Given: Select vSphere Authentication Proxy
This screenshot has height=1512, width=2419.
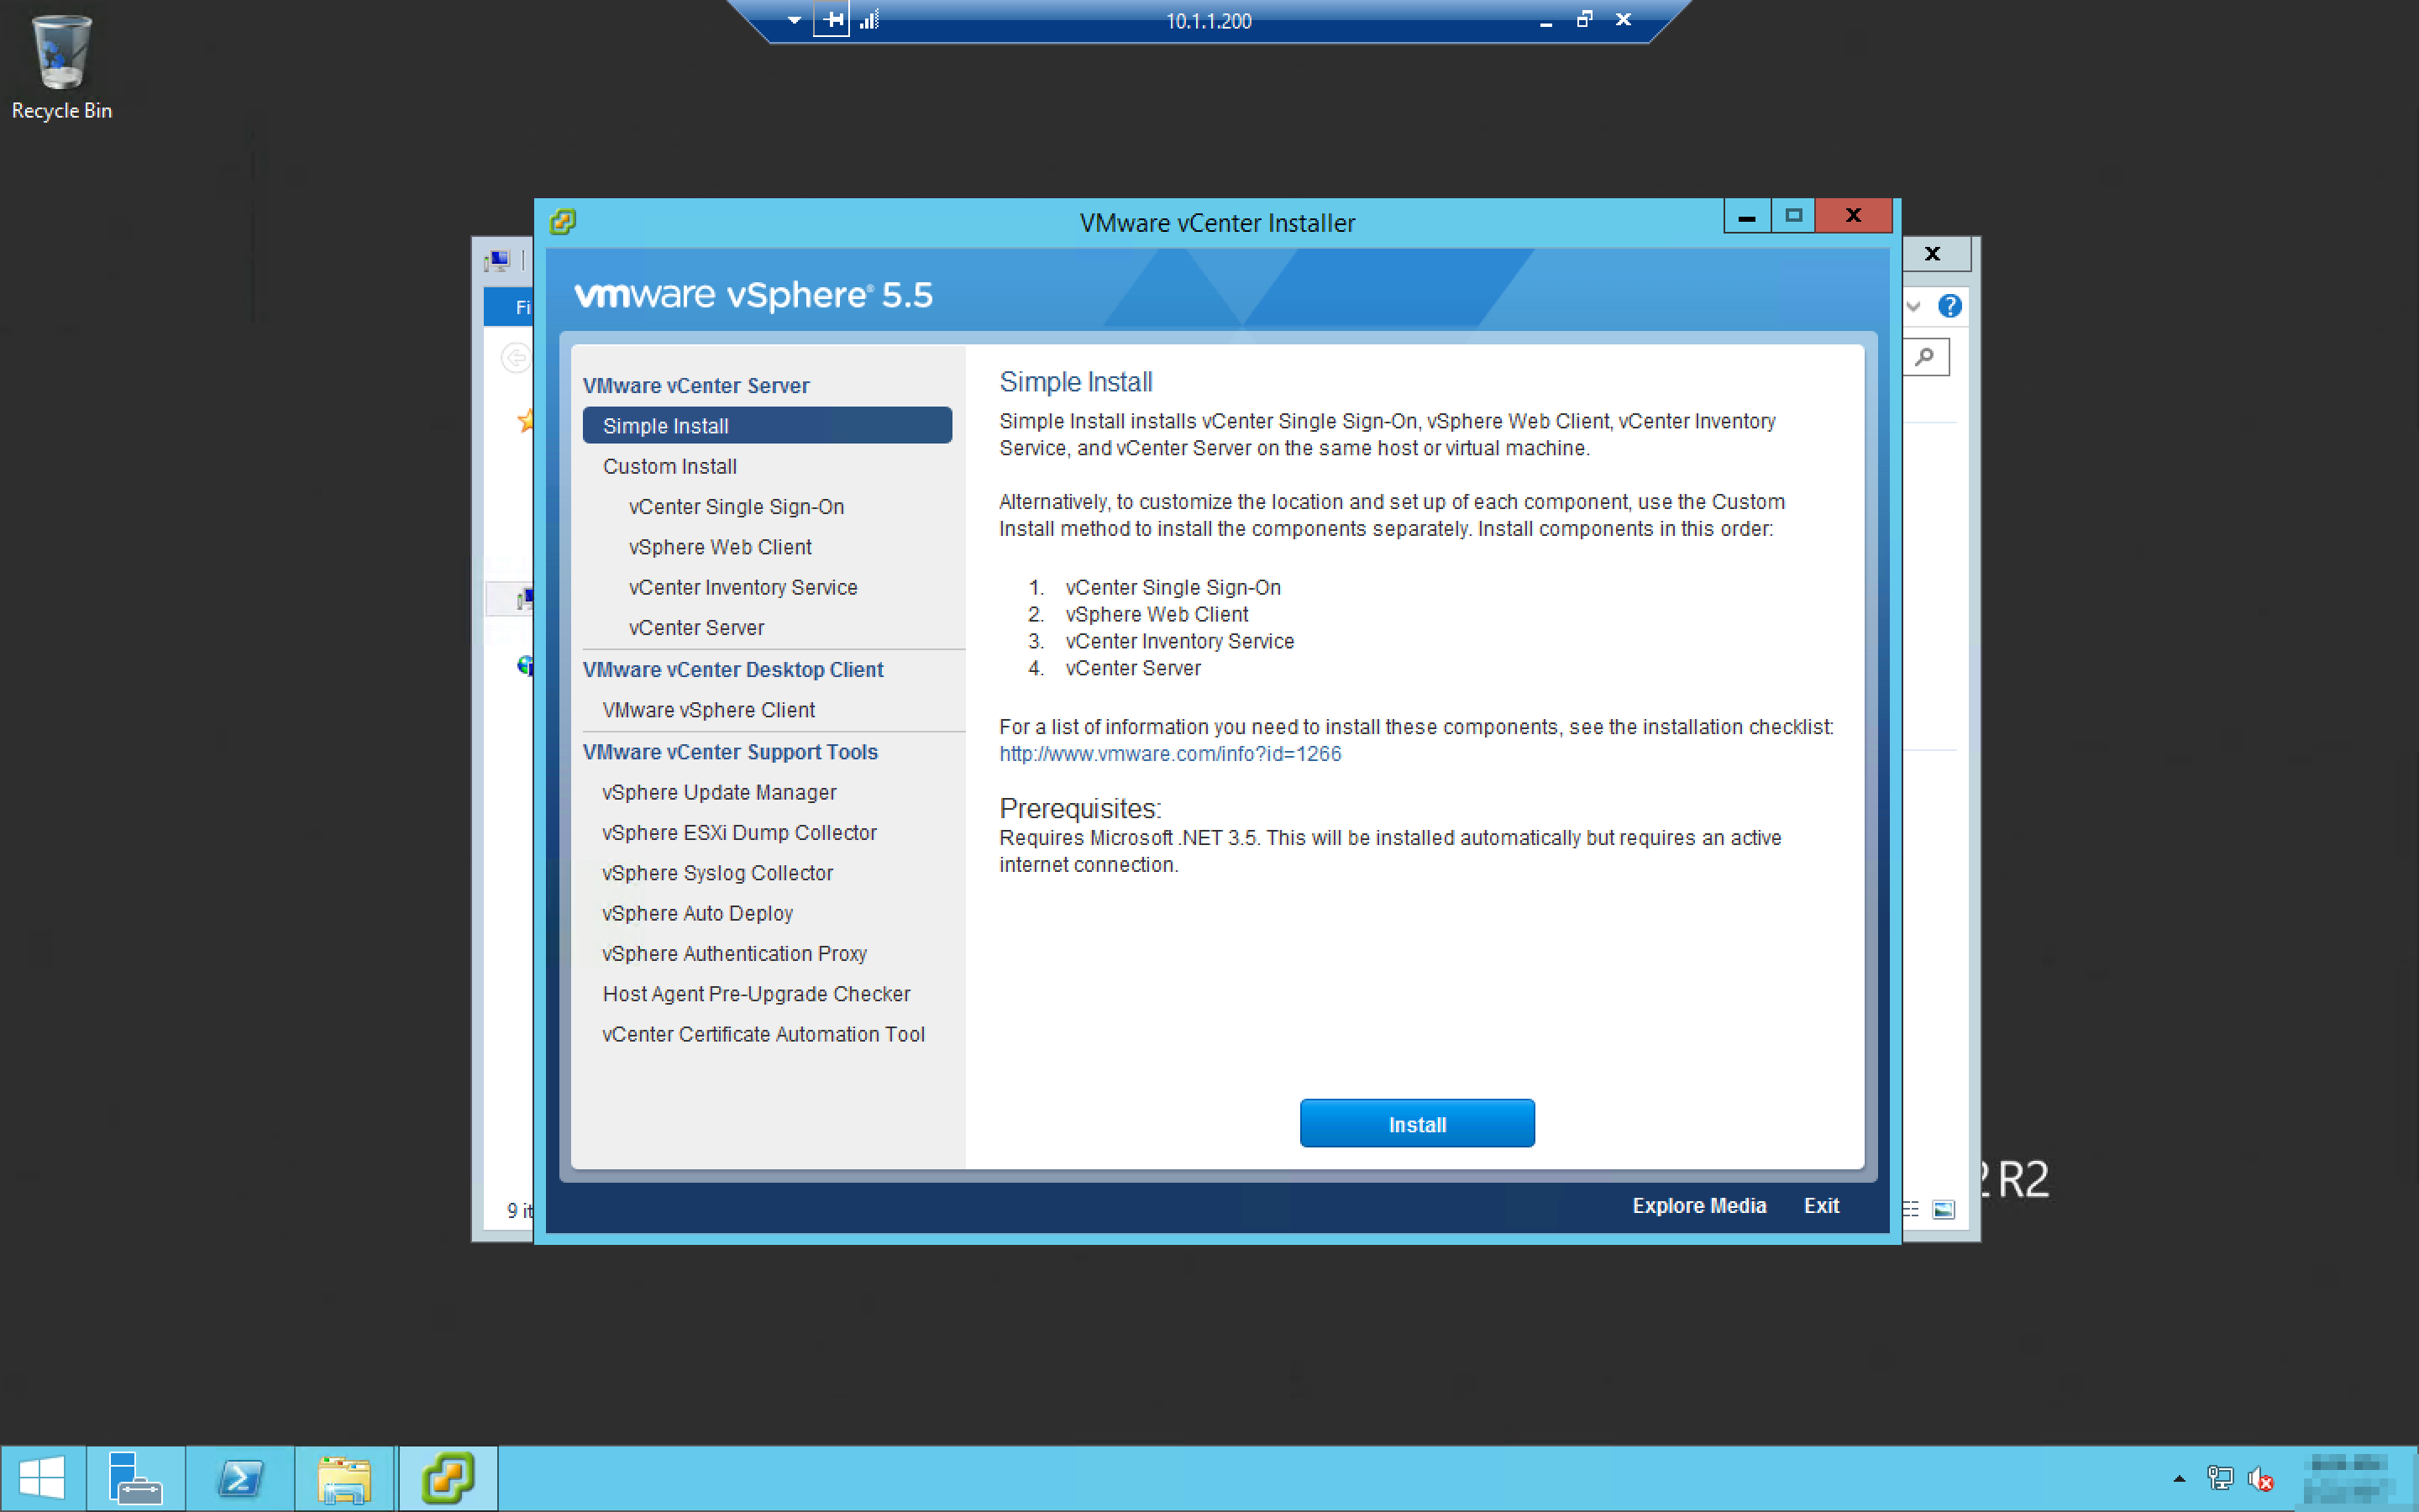Looking at the screenshot, I should click(x=734, y=953).
